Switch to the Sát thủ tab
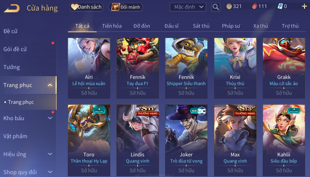The image size is (310, 177). coord(201,26)
